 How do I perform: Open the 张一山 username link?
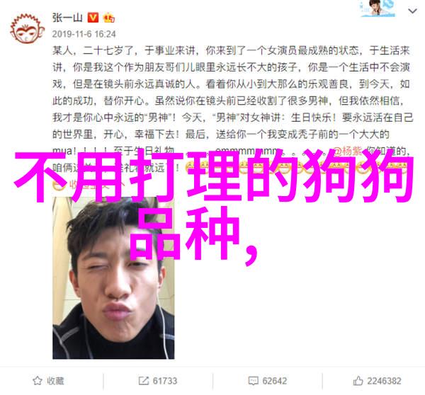[67, 18]
